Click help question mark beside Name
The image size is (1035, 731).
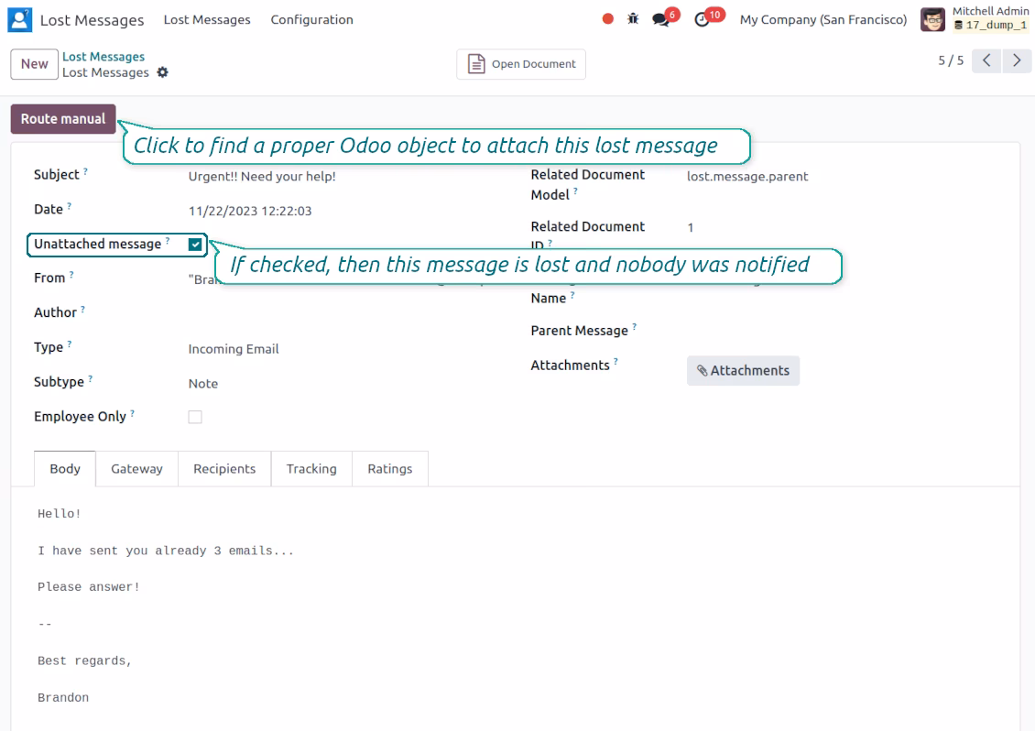coord(572,295)
